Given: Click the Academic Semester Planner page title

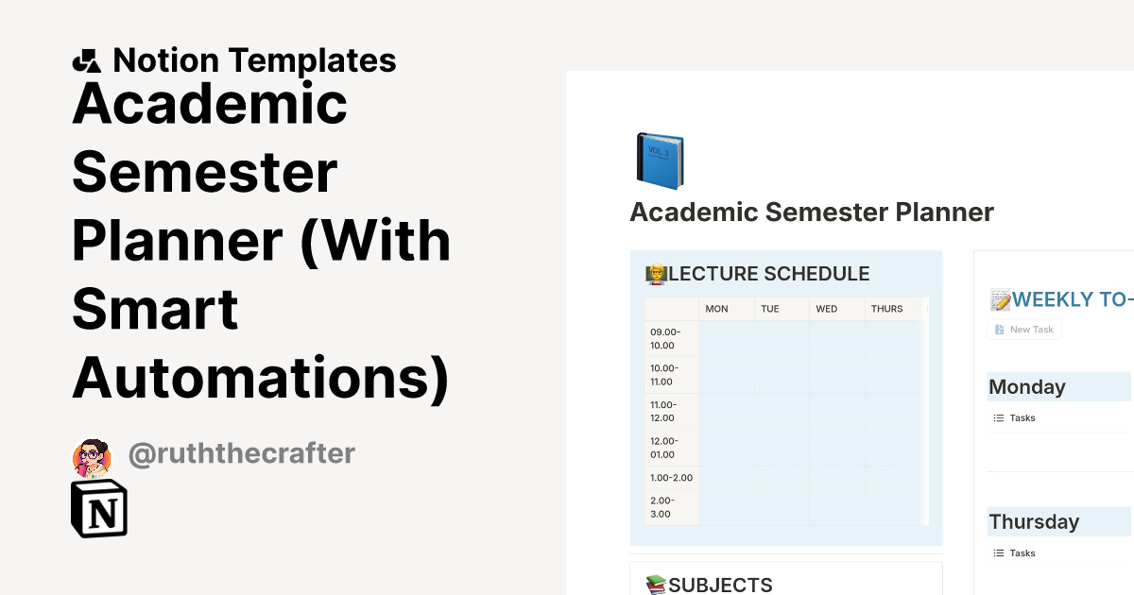Looking at the screenshot, I should tap(812, 212).
